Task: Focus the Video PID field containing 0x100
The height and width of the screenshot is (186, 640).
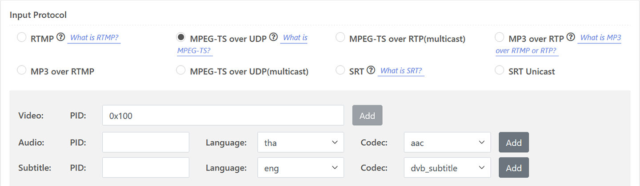Action: pyautogui.click(x=223, y=115)
